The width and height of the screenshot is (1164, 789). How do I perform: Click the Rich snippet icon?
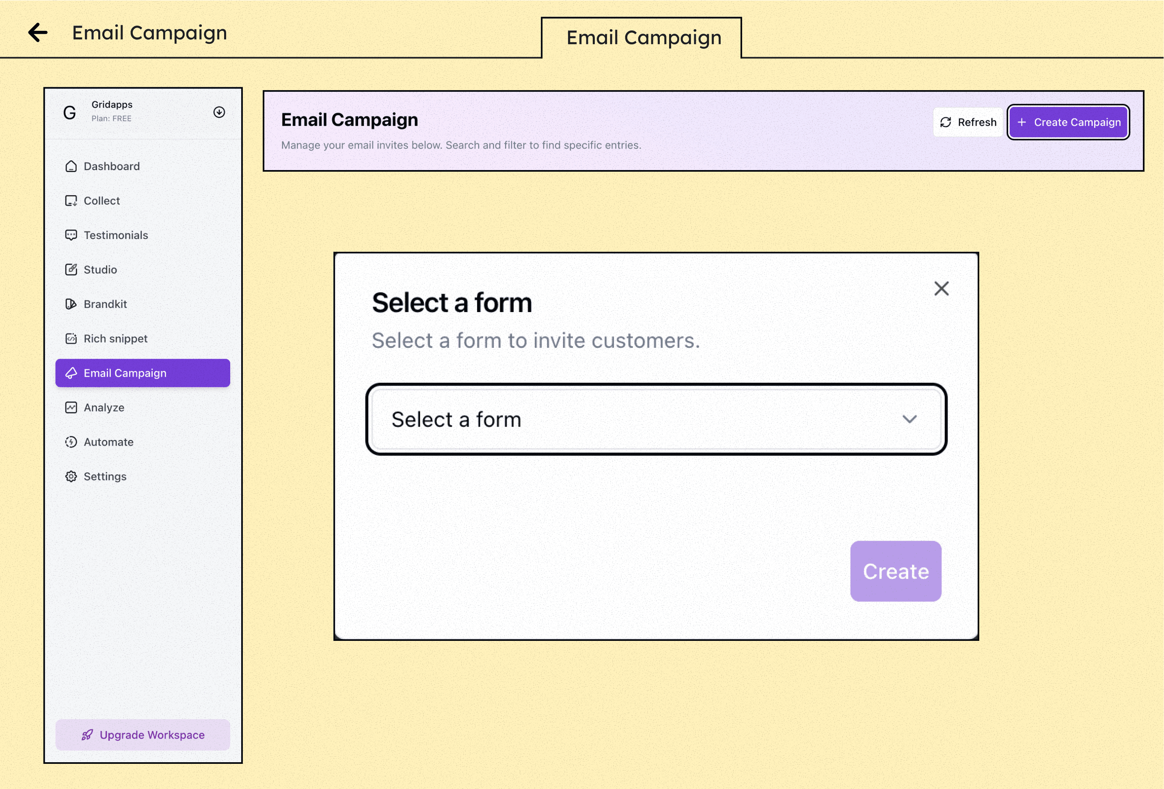[x=71, y=339]
